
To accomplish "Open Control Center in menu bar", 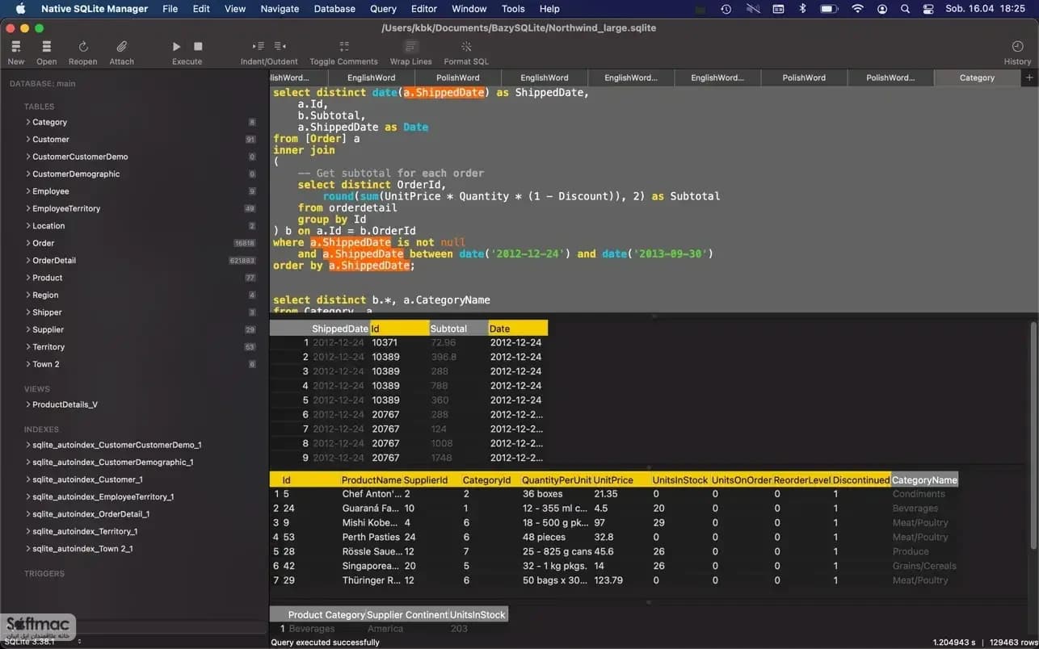I will (928, 9).
